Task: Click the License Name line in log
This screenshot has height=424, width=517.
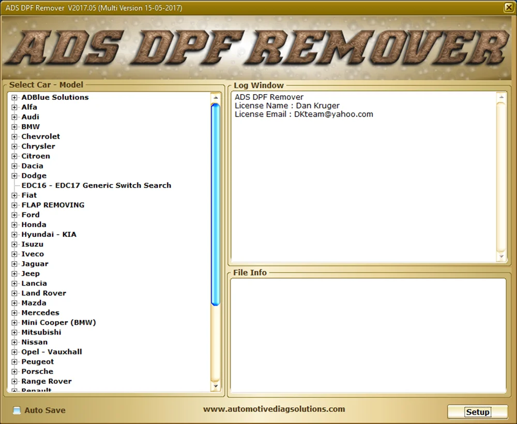Action: click(x=287, y=106)
